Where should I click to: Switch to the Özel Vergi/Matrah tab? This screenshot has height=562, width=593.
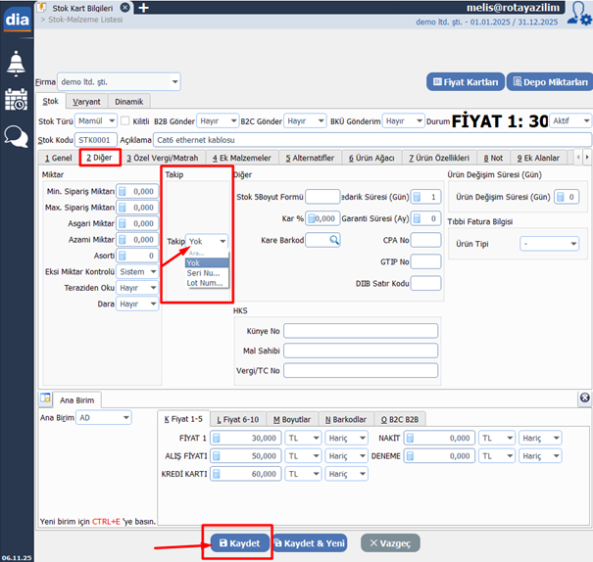(x=163, y=158)
